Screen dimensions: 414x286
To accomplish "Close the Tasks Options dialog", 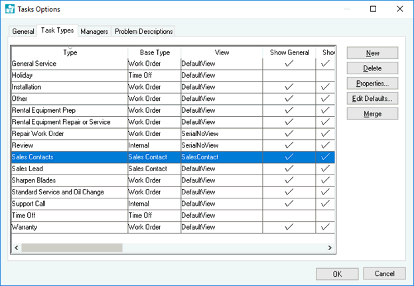I will point(400,9).
